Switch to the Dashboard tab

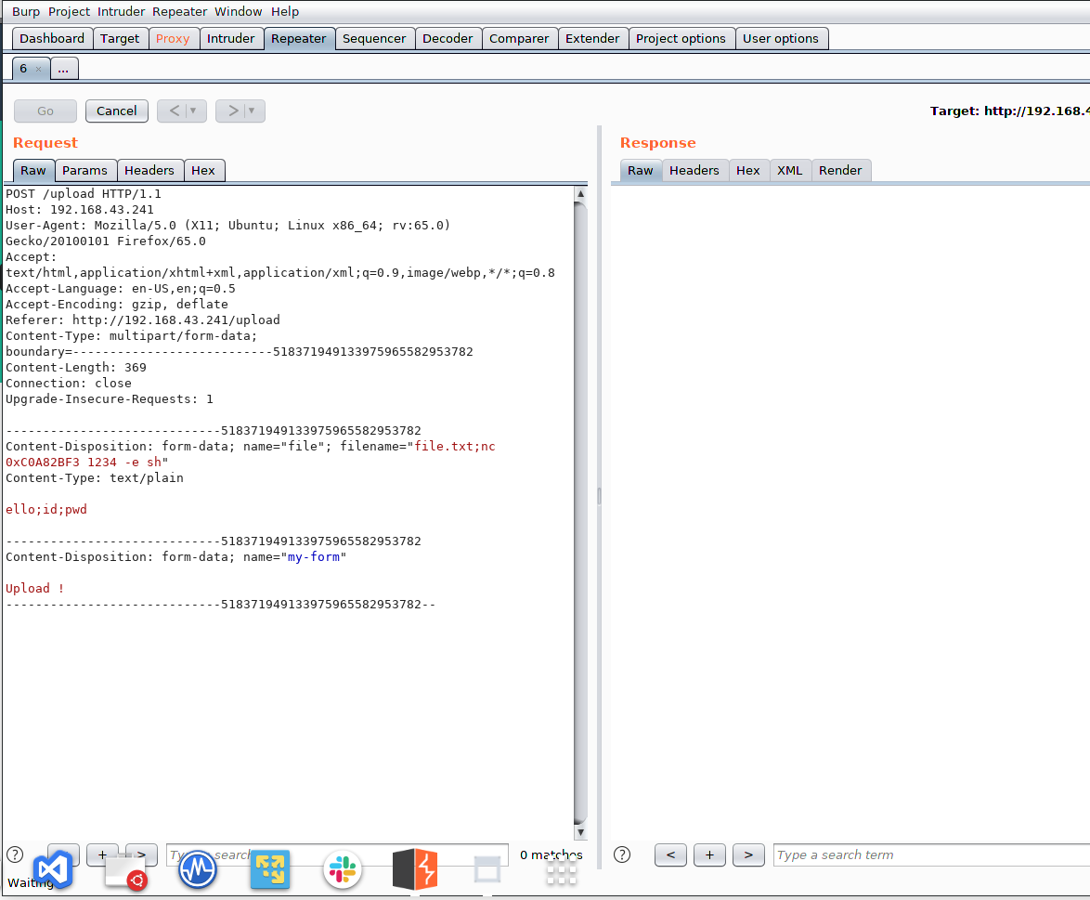click(x=52, y=38)
